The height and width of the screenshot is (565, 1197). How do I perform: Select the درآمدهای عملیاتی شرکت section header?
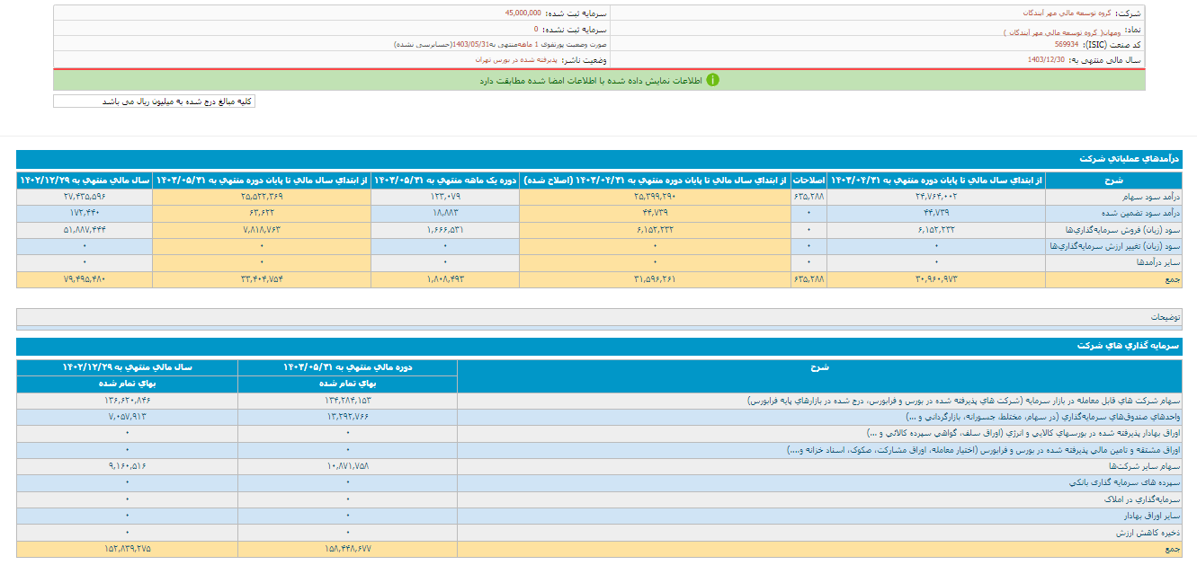1130,158
